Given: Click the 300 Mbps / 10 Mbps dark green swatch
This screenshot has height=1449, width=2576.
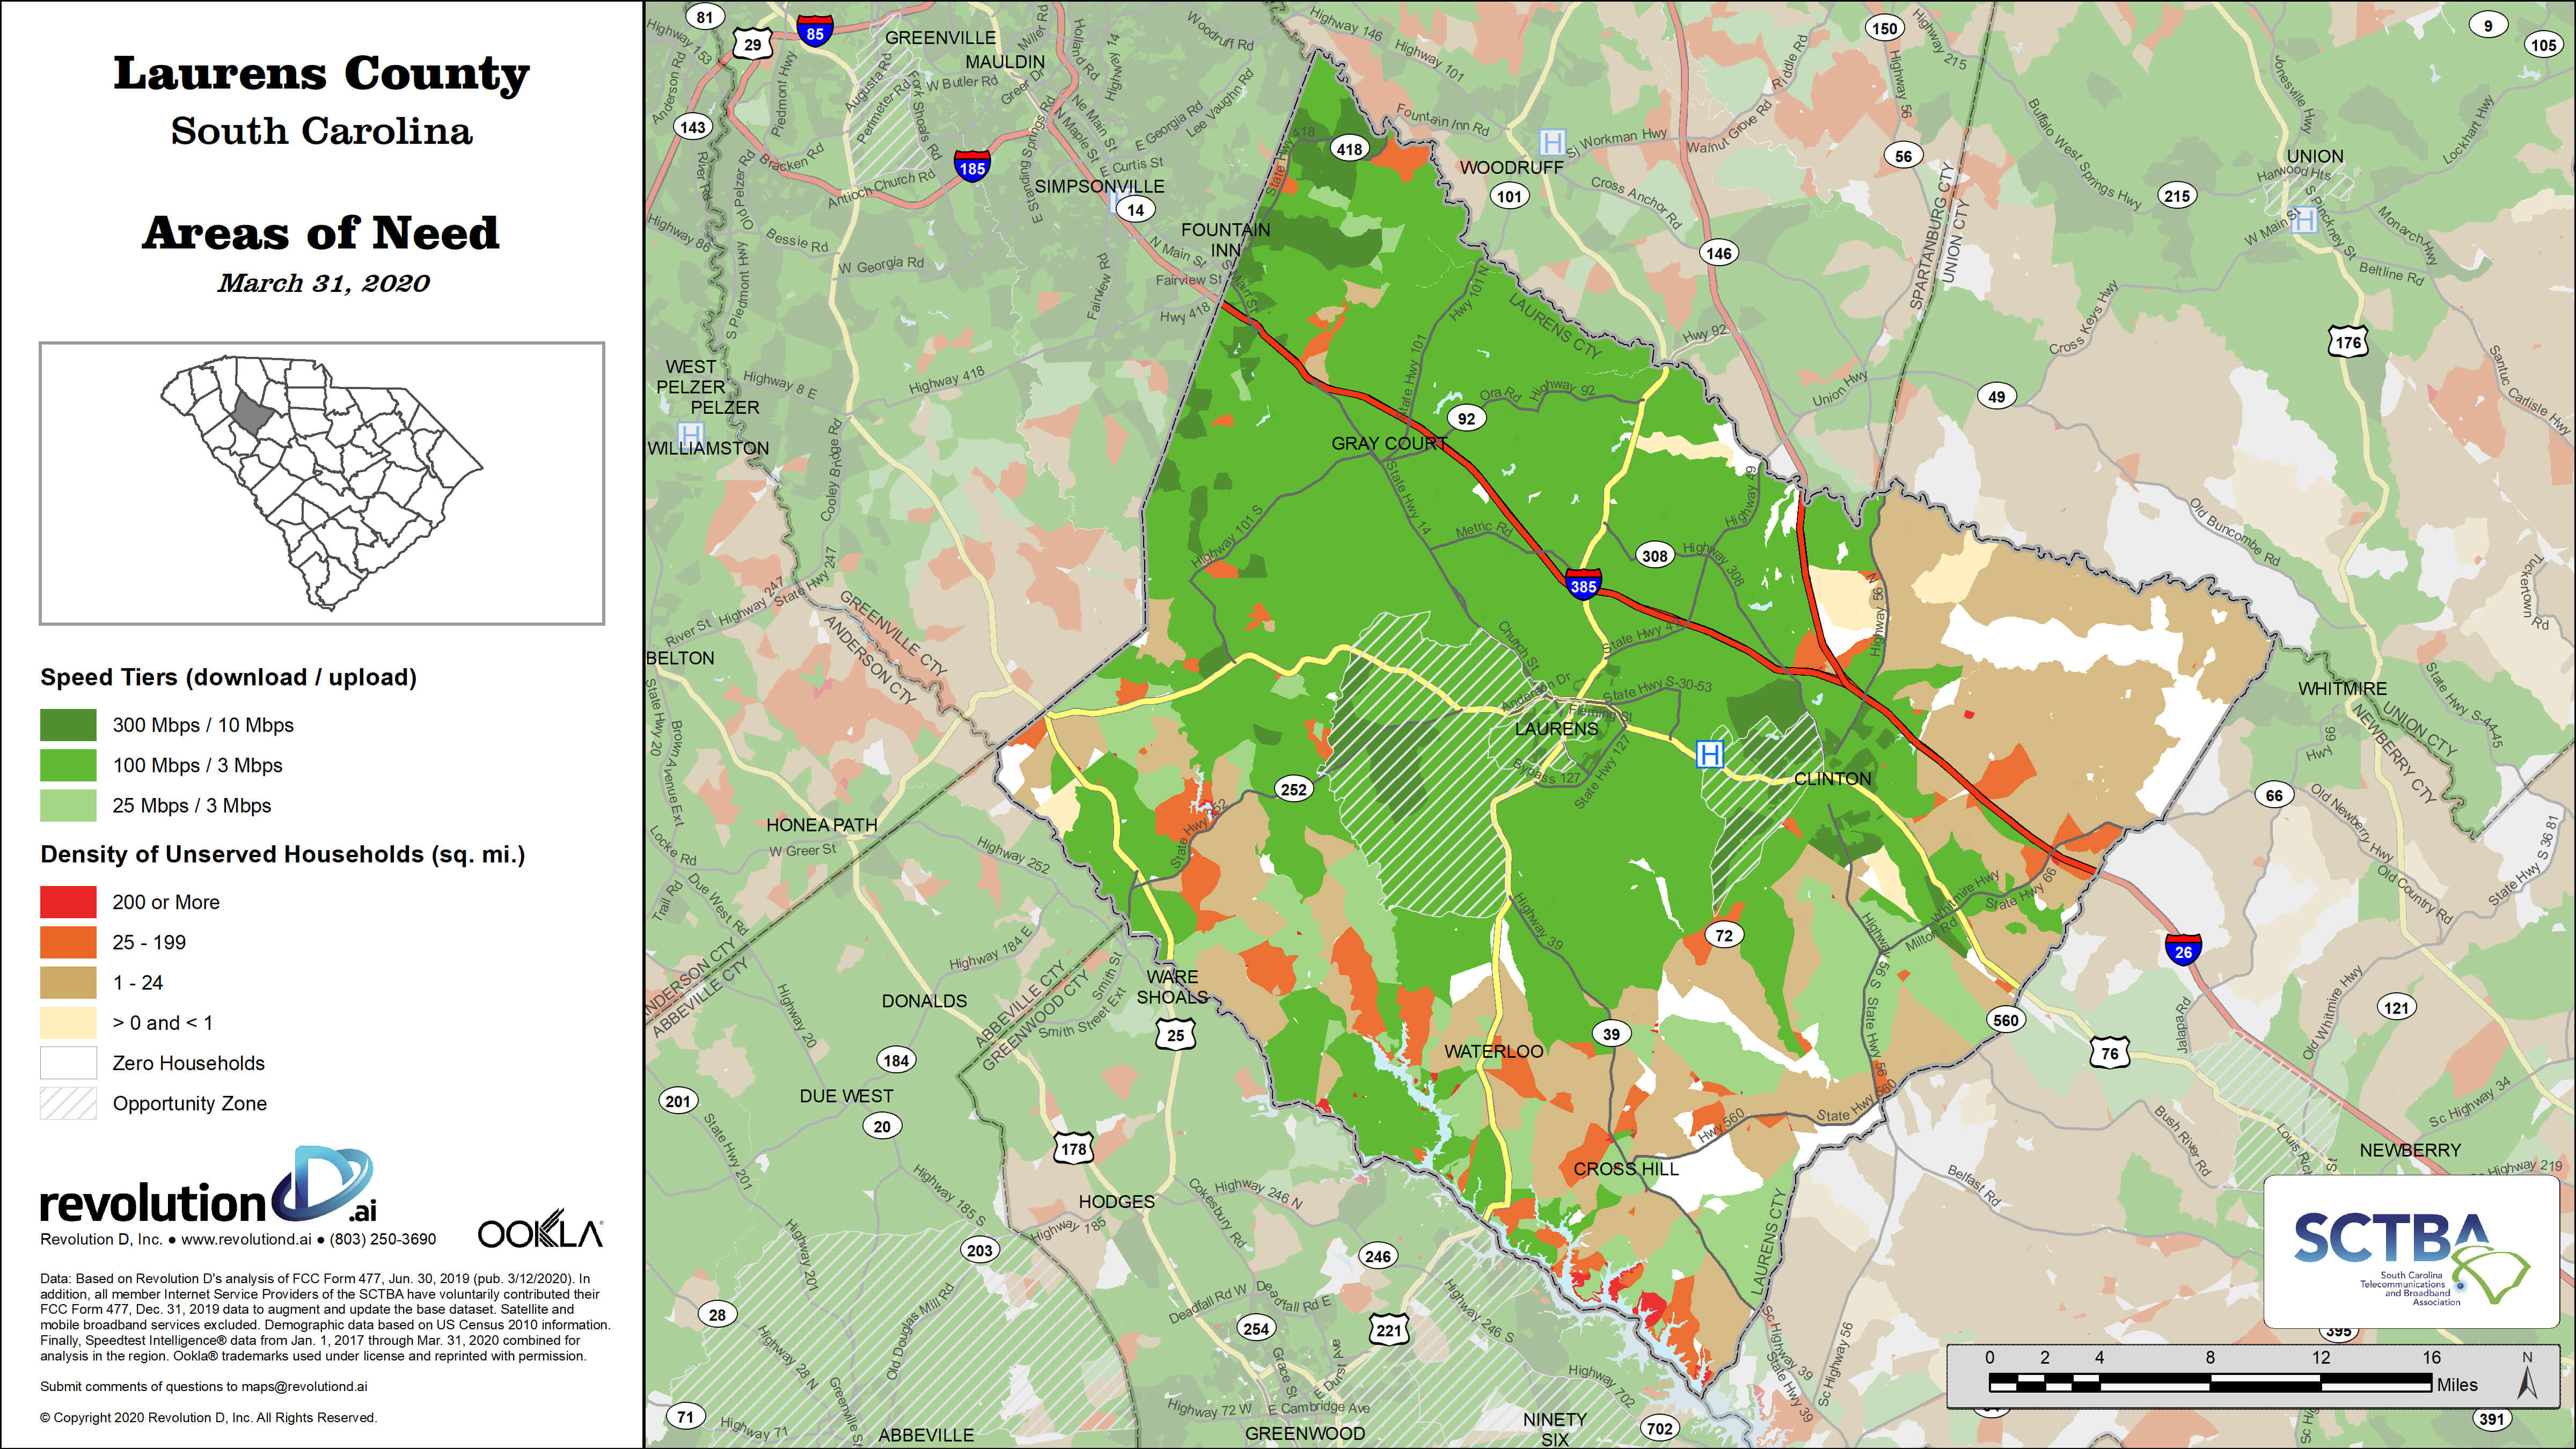Looking at the screenshot, I should pos(68,724).
